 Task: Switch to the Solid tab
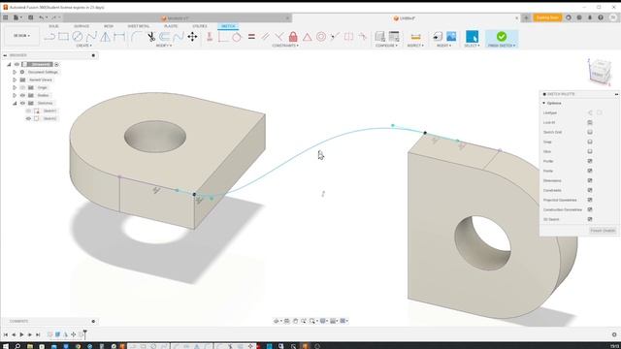(53, 26)
